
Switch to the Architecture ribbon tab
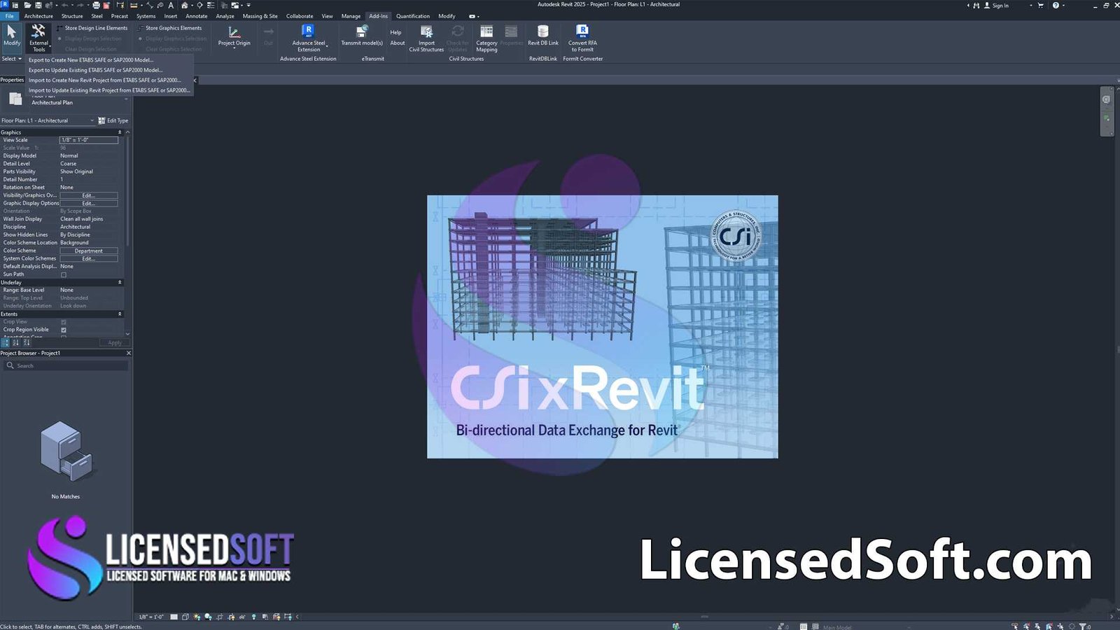click(38, 16)
